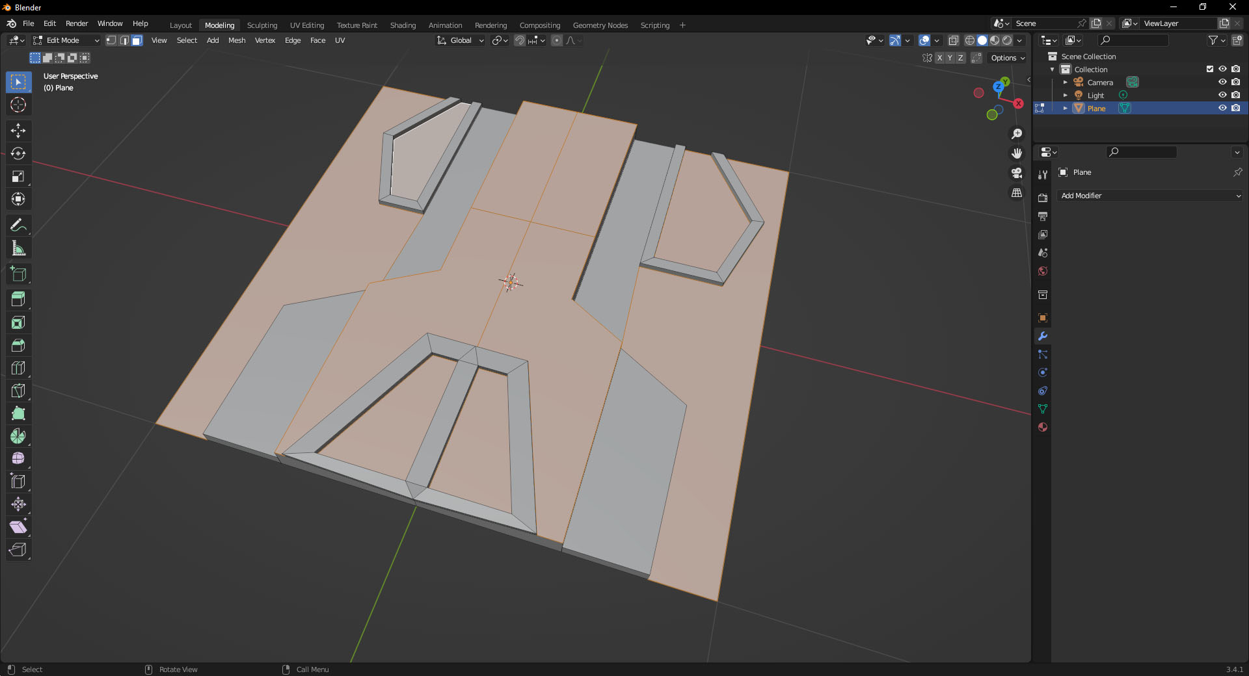Open the Mesh menu

[237, 40]
